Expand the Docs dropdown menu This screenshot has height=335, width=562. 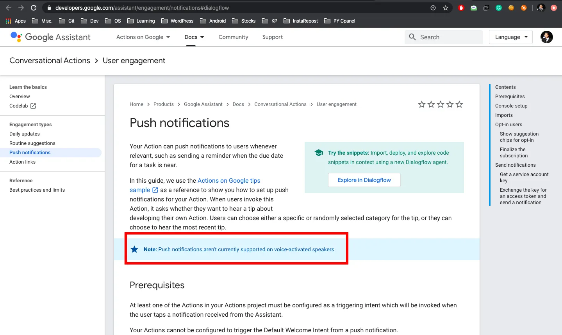[194, 37]
